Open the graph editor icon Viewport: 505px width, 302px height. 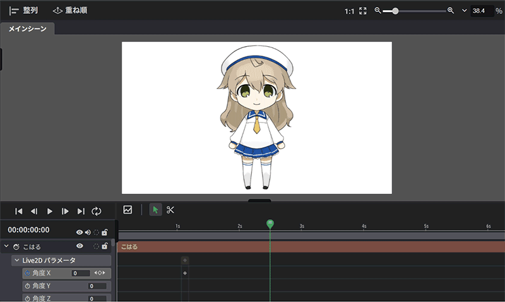(128, 210)
